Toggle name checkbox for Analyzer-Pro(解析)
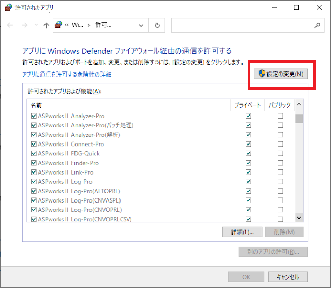Screen dimensions: 331x288 [x=34, y=135]
